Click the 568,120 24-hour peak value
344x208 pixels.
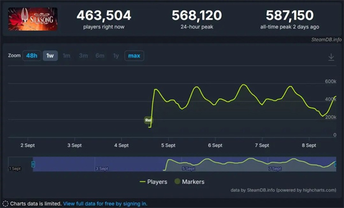click(x=197, y=15)
